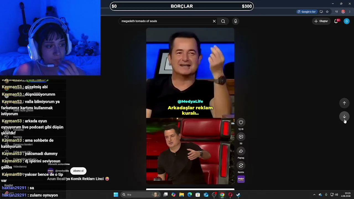Open Outlook from the taskbar

206,195
